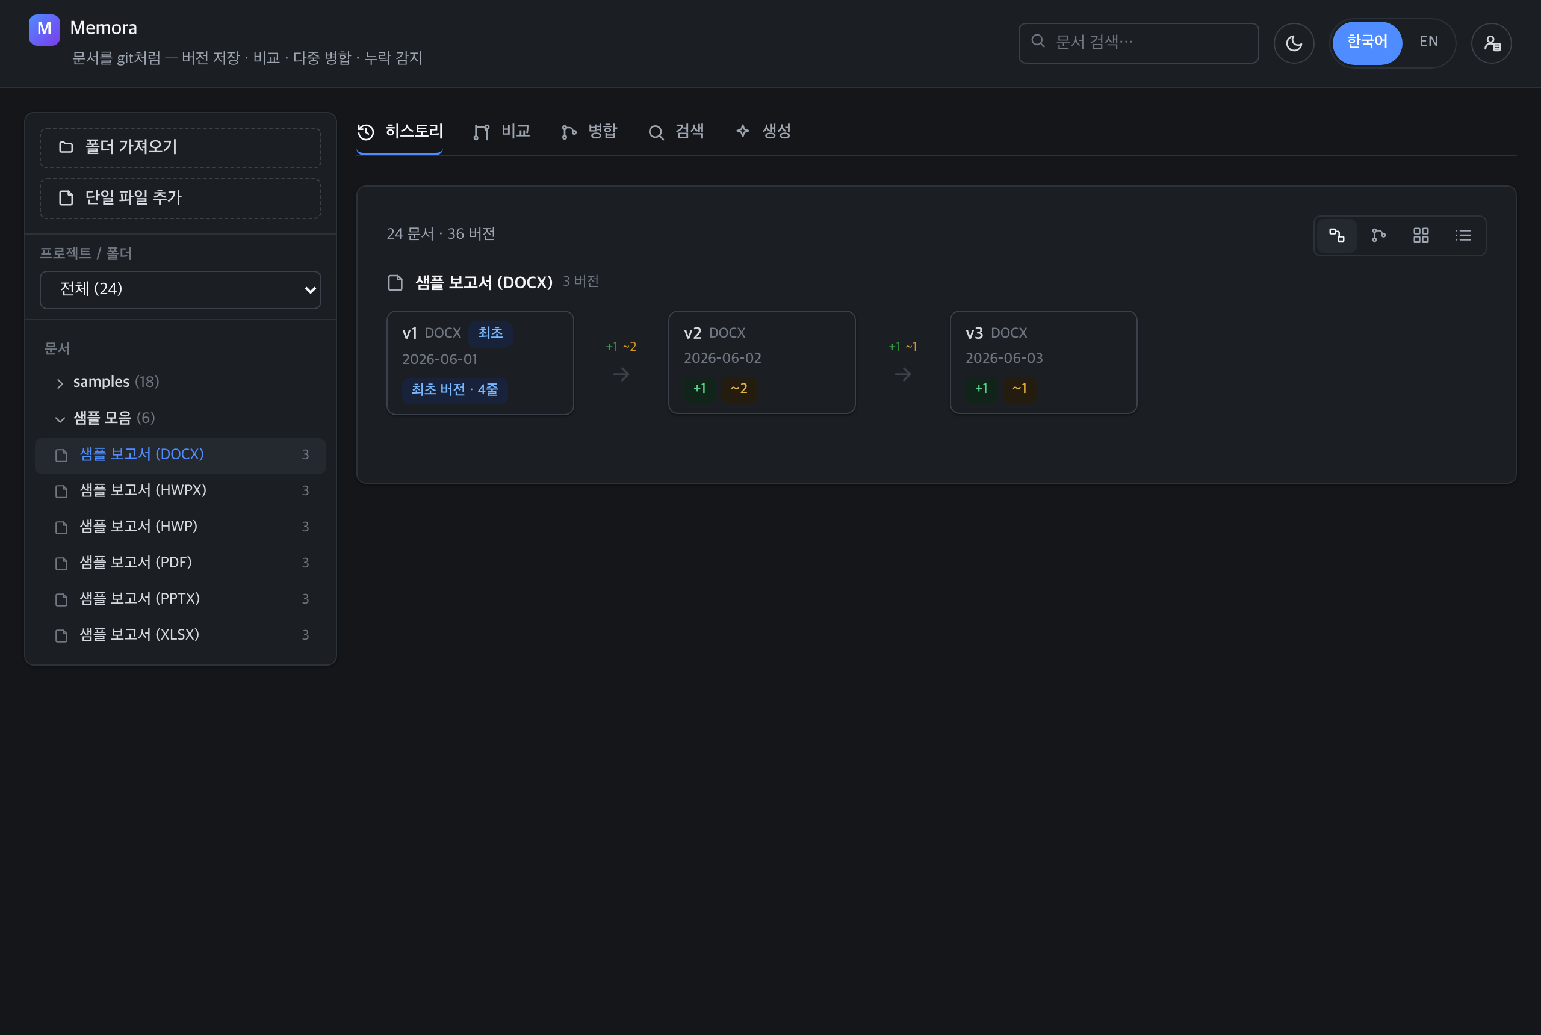Viewport: 1541px width, 1035px height.
Task: Switch to the 비교 tab
Action: (502, 132)
